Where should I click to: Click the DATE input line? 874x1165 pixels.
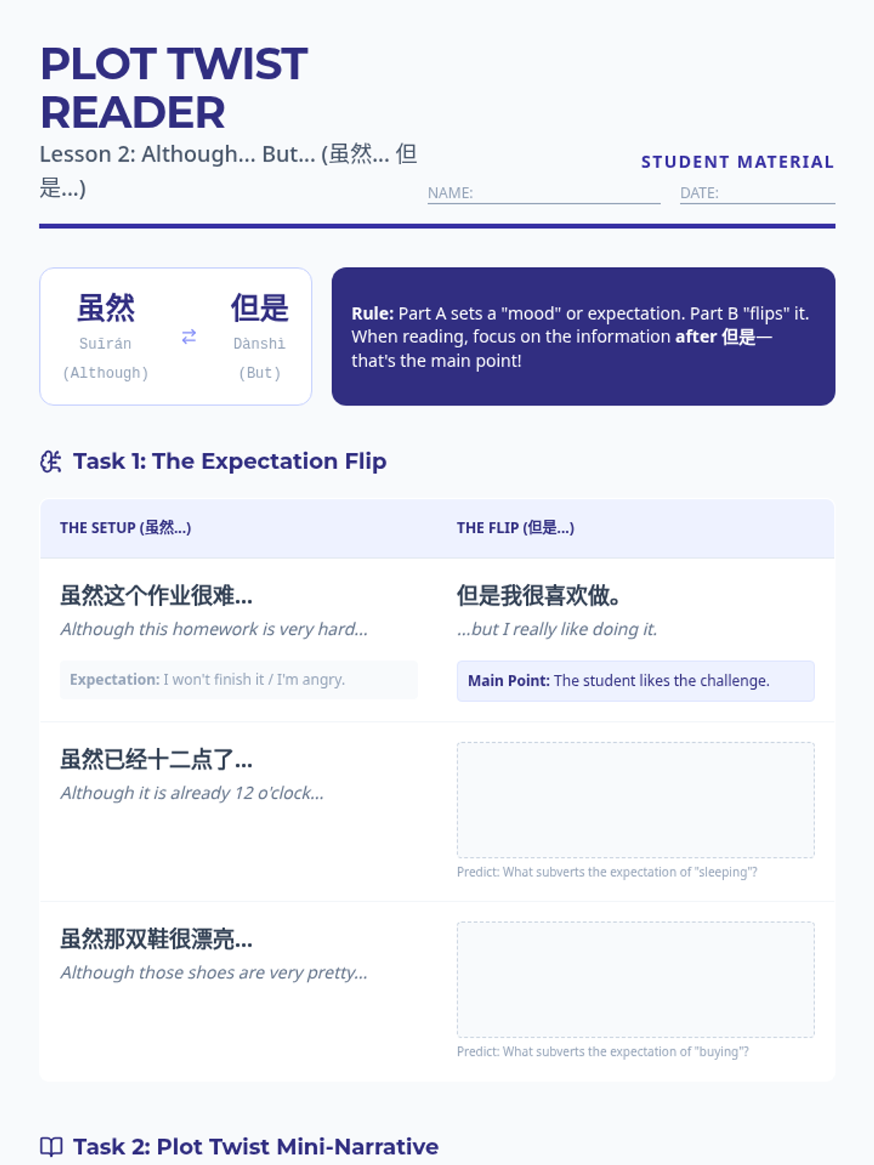(757, 193)
